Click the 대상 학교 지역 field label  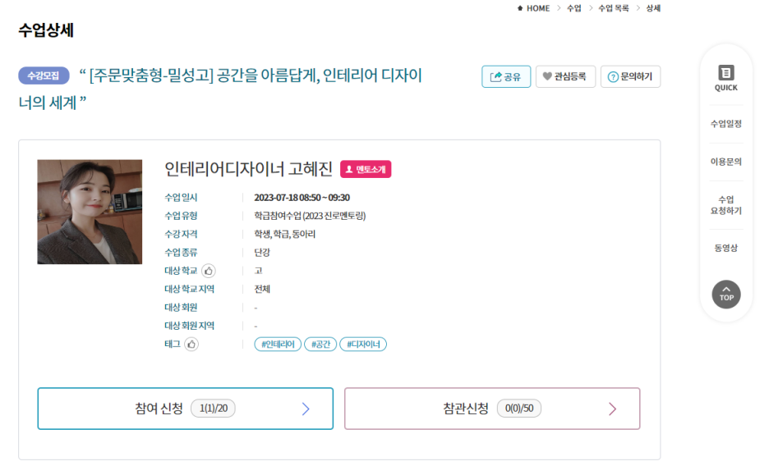[189, 290]
